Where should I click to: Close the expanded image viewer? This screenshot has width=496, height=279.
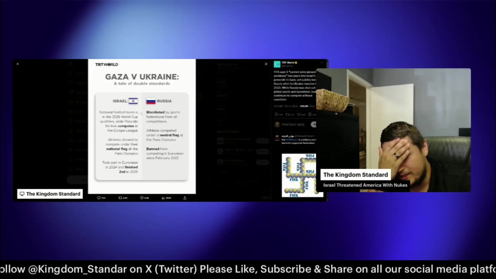pos(17,64)
